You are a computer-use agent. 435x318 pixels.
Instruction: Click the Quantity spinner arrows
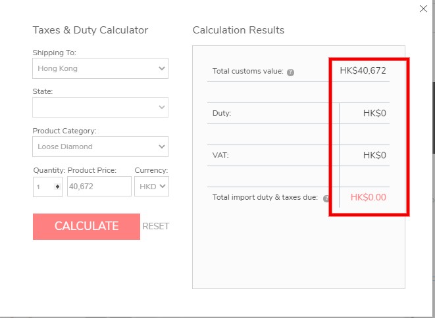(57, 187)
